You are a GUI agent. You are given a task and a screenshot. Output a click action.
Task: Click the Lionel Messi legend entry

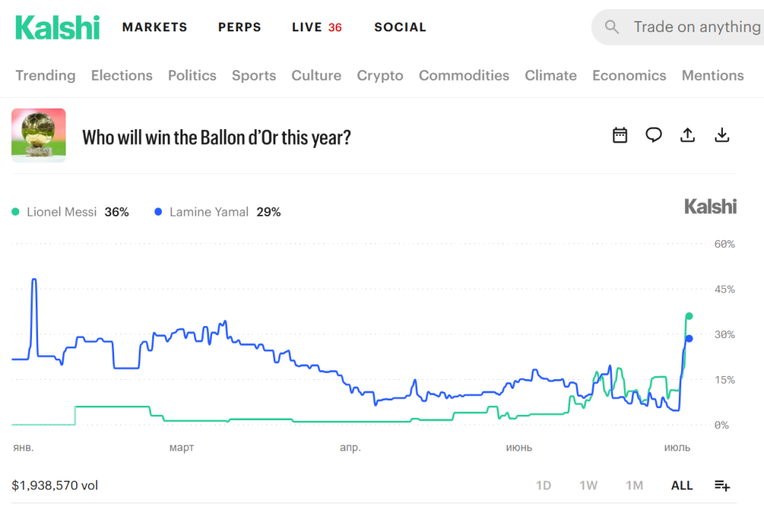(x=70, y=212)
